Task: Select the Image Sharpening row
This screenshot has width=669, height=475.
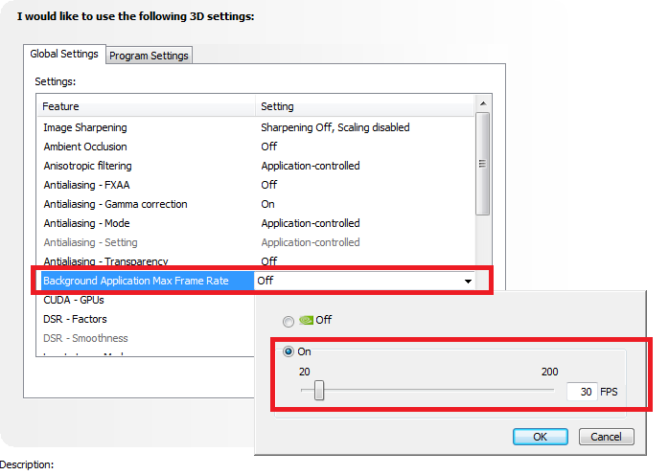Action: [256, 127]
